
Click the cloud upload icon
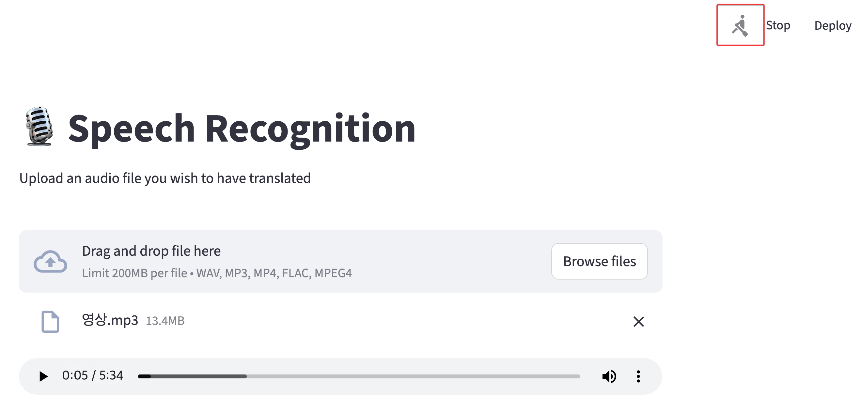pos(50,261)
